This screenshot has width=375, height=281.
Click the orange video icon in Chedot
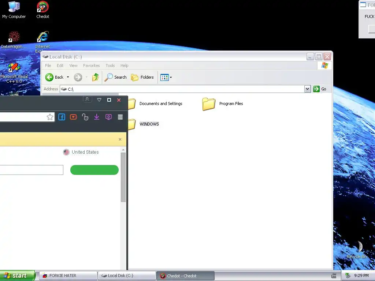pos(73,117)
